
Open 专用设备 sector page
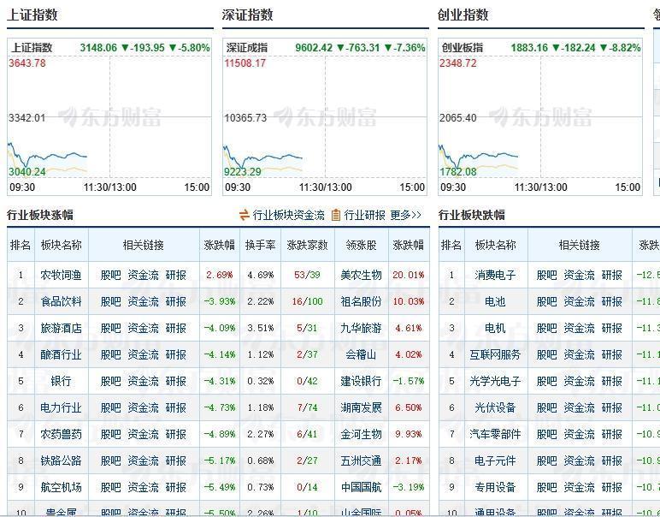pyautogui.click(x=495, y=487)
